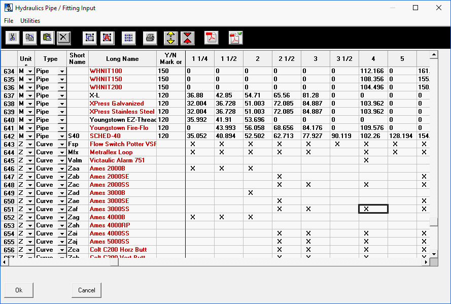The width and height of the screenshot is (451, 304).
Task: Select row header 642
Action: (x=9, y=136)
